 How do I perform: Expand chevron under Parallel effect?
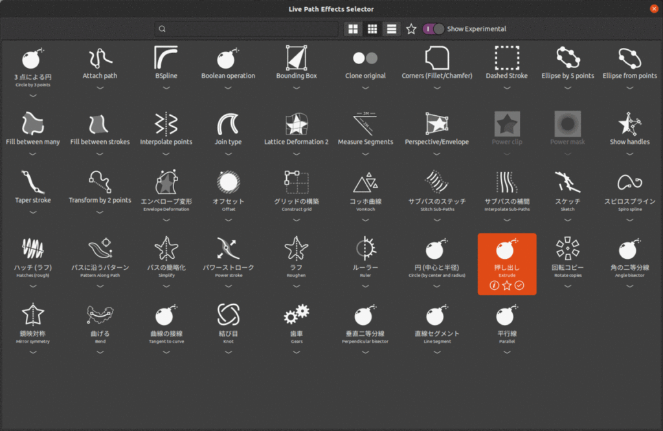click(506, 352)
